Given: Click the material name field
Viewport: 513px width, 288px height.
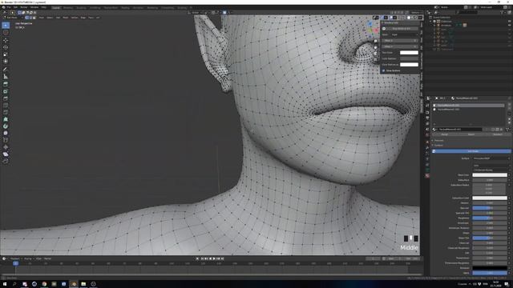Looking at the screenshot, I should [460, 130].
